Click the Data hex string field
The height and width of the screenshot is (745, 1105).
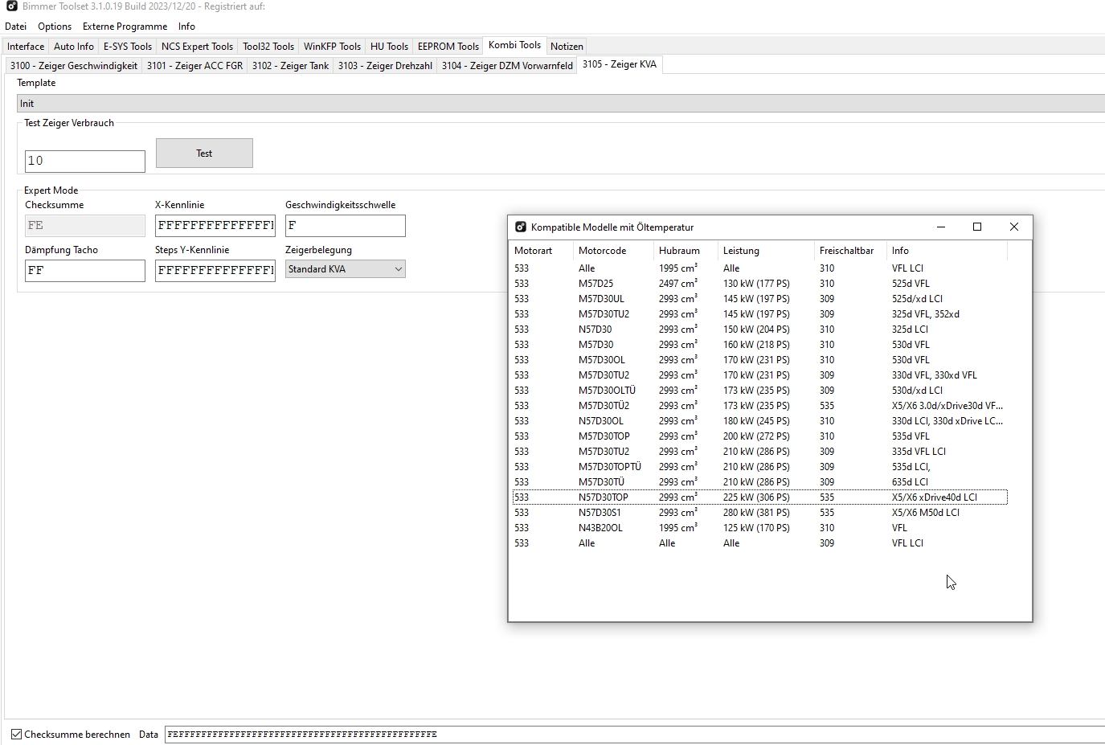(635, 735)
